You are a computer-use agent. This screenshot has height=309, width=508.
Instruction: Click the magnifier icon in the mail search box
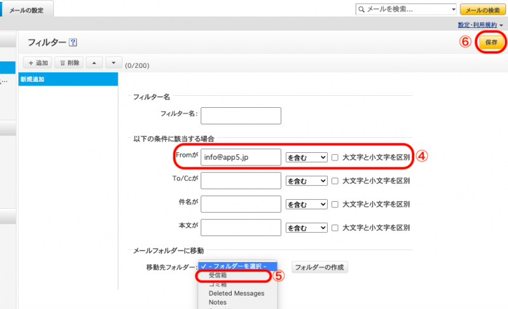[361, 10]
